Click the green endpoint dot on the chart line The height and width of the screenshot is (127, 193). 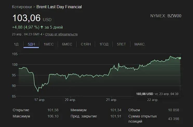pos(180,58)
